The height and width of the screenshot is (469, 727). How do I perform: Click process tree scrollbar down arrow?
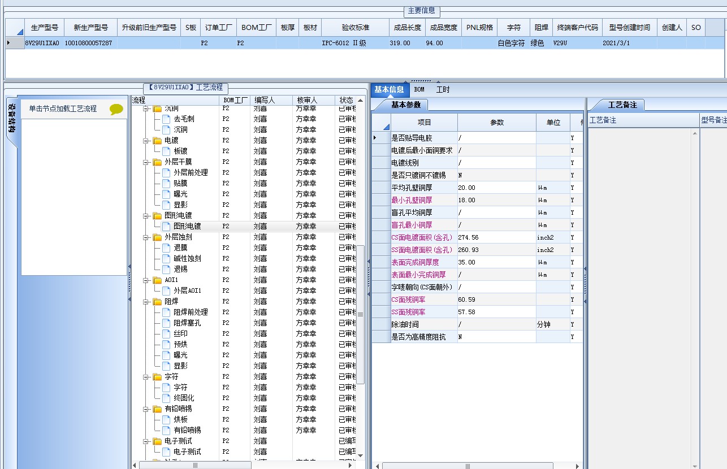click(x=361, y=455)
